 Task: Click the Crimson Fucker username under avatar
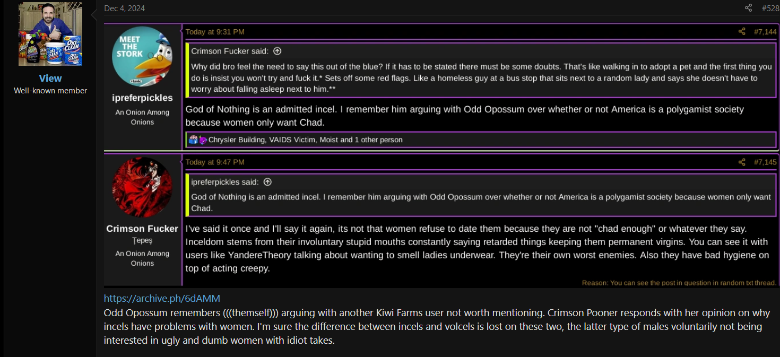coord(142,229)
